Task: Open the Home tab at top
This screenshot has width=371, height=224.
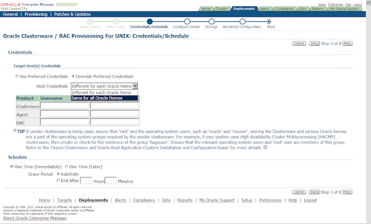Action: tap(206, 9)
